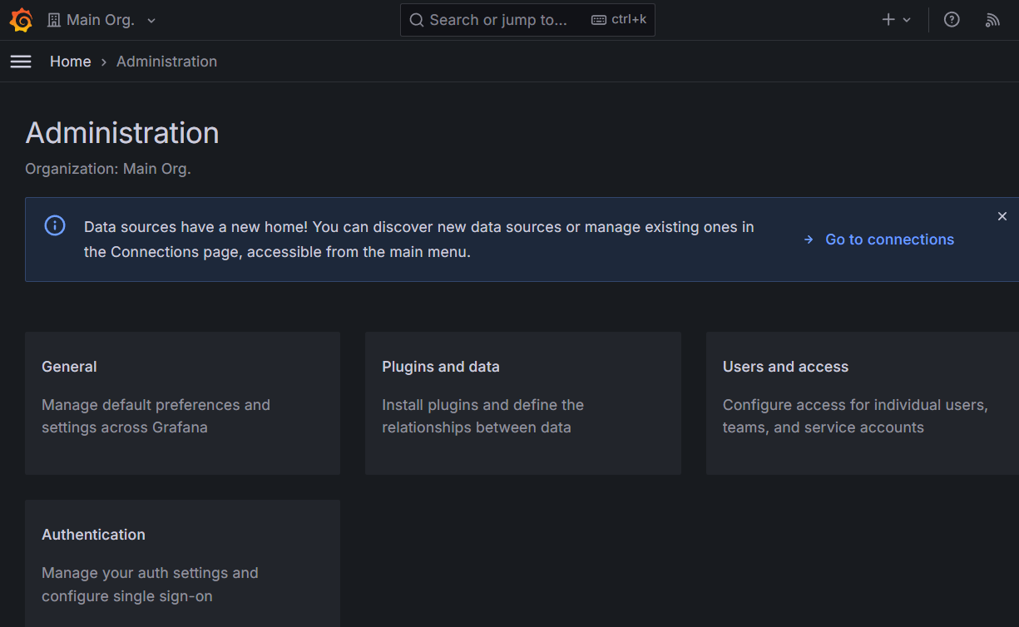Open the General settings card
The width and height of the screenshot is (1019, 627).
coord(182,403)
